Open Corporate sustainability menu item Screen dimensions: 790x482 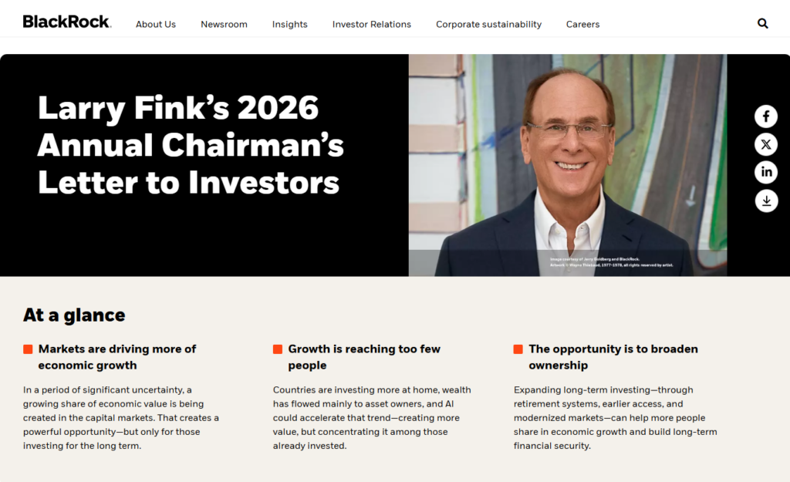[x=488, y=25]
